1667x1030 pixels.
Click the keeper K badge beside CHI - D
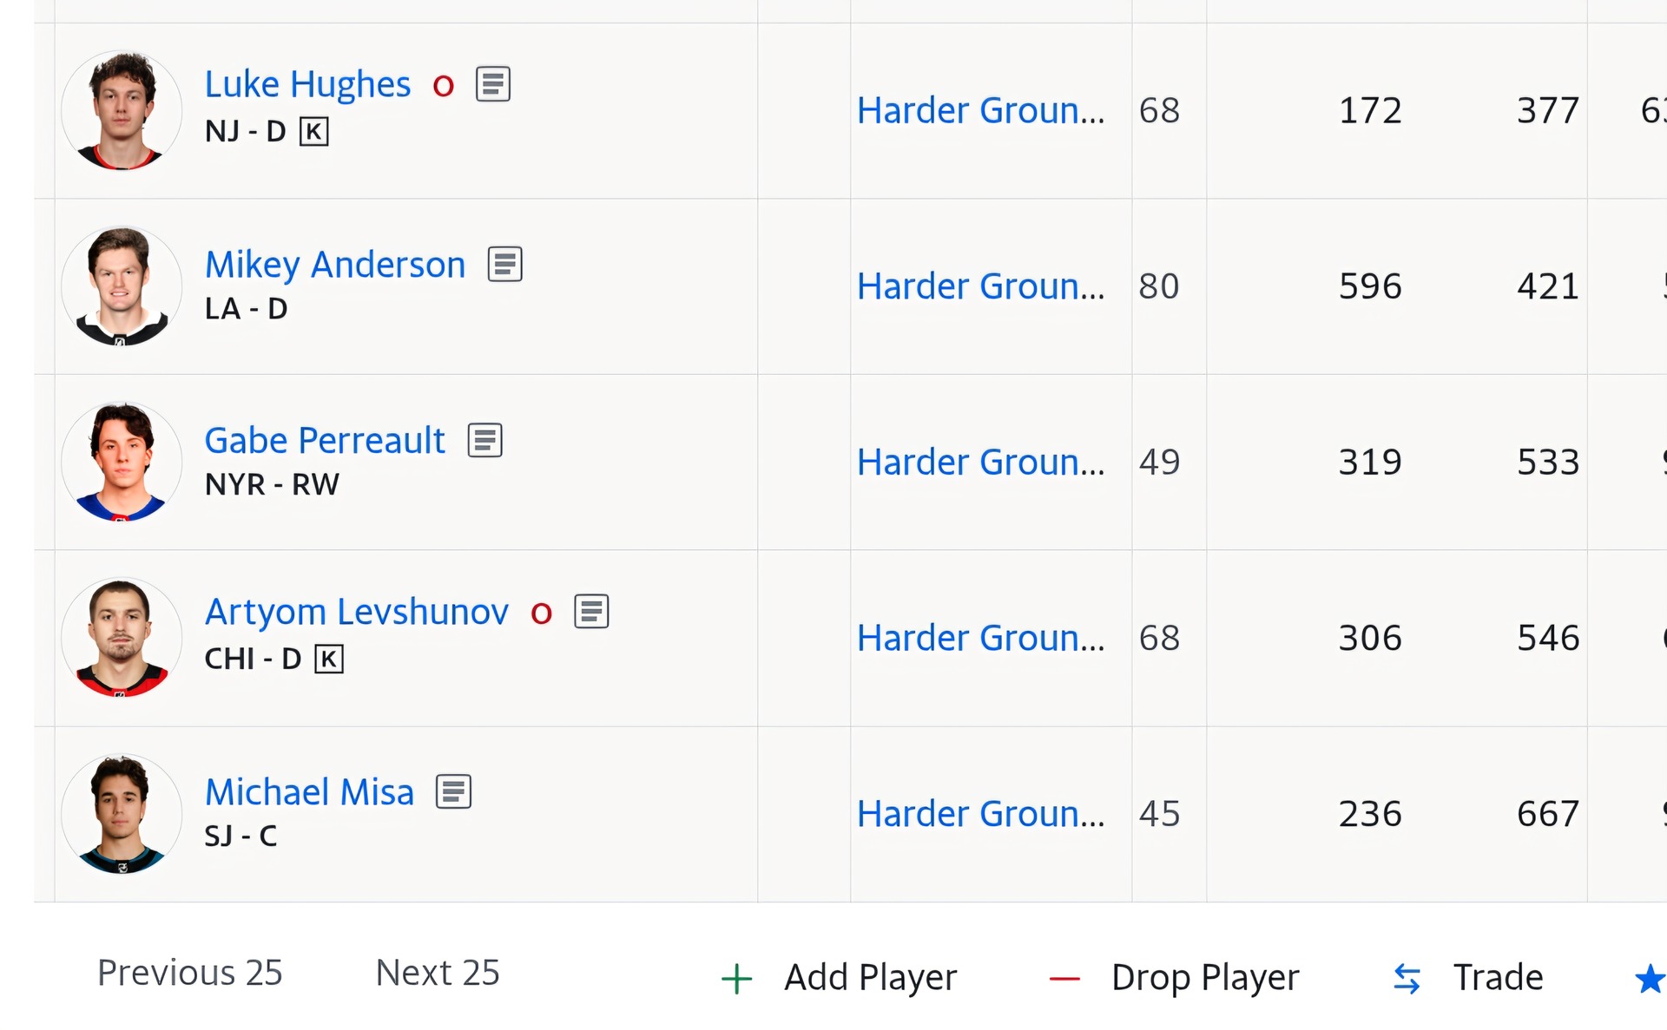pos(329,659)
